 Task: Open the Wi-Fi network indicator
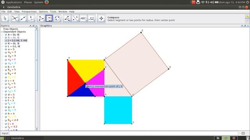[x=203, y=2]
